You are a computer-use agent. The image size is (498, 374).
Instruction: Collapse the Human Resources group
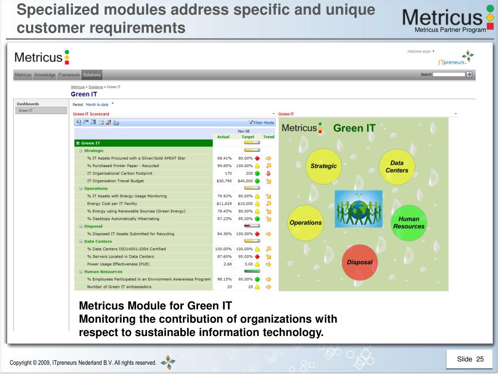pos(81,272)
